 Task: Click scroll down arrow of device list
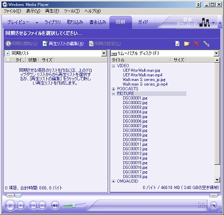pyautogui.click(x=217, y=180)
